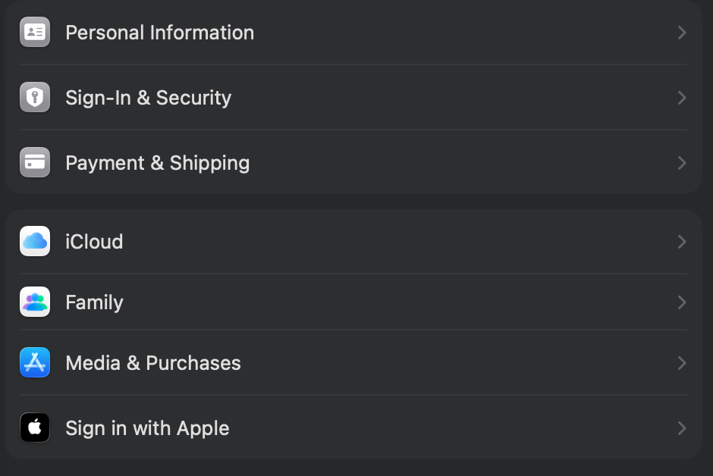Click the black Apple logo icon

35,428
